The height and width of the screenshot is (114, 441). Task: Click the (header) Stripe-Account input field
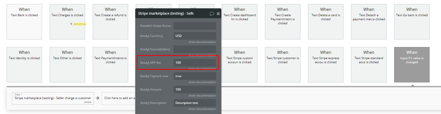point(195,26)
